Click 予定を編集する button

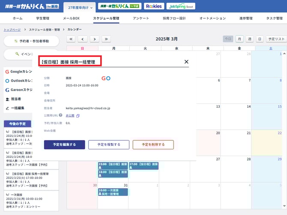[64, 145]
